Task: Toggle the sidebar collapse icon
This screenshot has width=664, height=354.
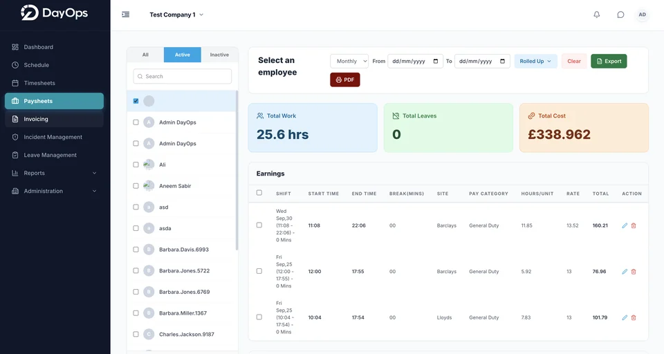Action: [x=126, y=15]
